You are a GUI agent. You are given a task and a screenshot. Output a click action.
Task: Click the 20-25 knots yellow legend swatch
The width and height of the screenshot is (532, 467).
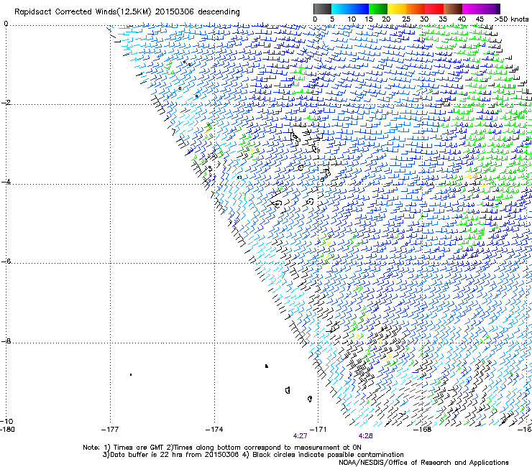397,9
